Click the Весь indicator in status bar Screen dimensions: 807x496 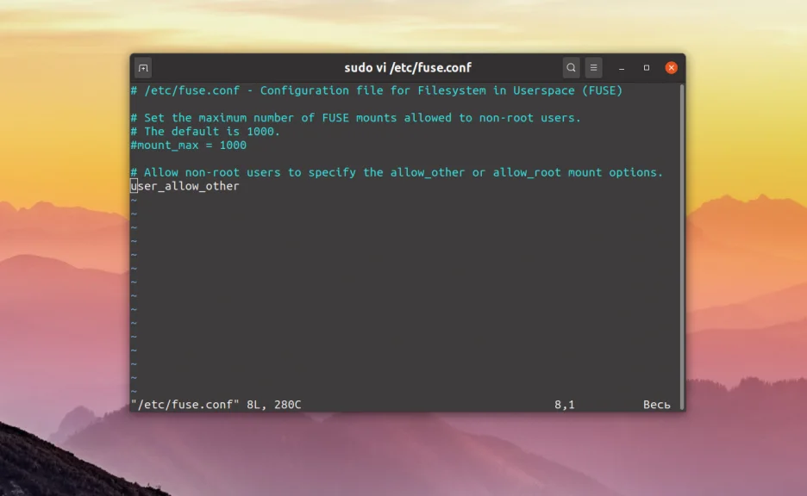click(x=656, y=403)
